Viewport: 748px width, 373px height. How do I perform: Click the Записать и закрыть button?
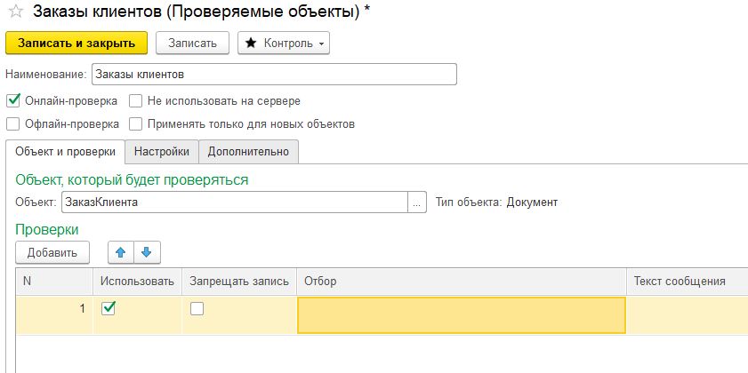coord(76,43)
